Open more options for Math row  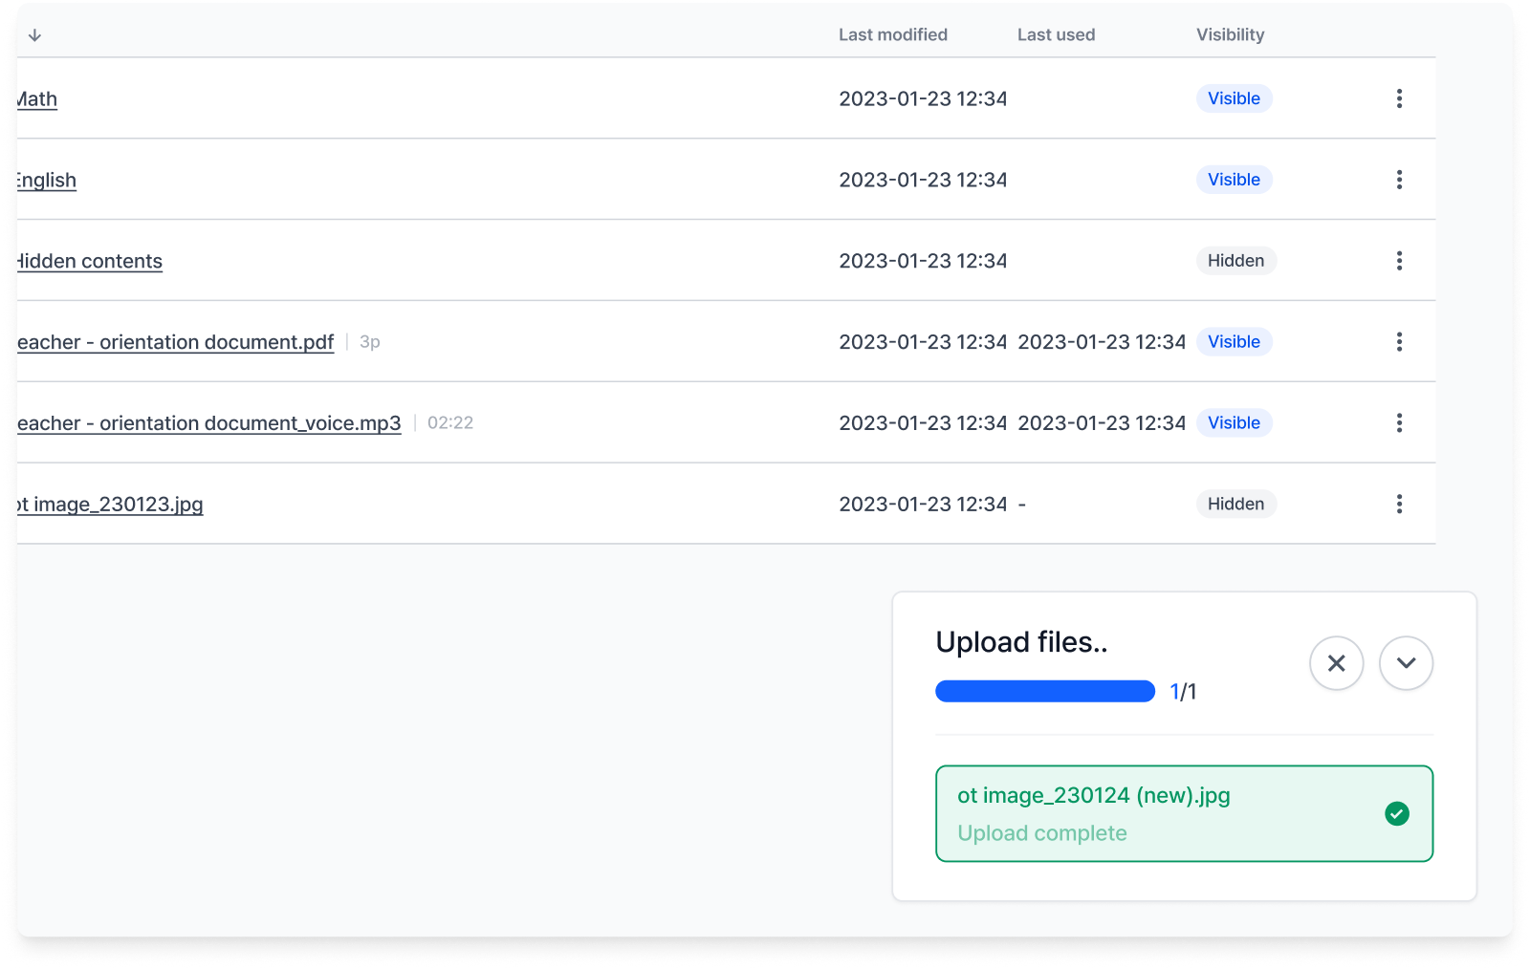[1399, 98]
